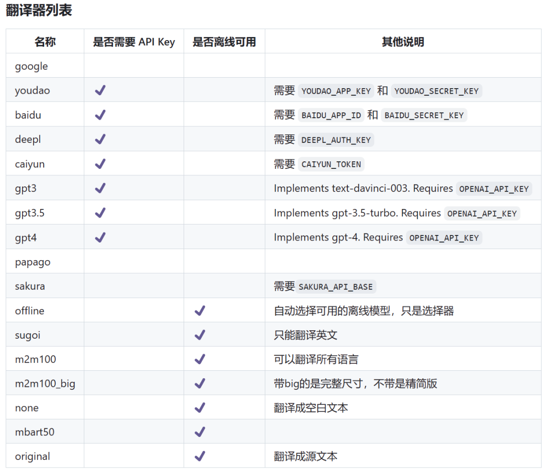Image resolution: width=542 pixels, height=470 pixels.
Task: Click the offline-available checkmark for original
Action: click(200, 456)
